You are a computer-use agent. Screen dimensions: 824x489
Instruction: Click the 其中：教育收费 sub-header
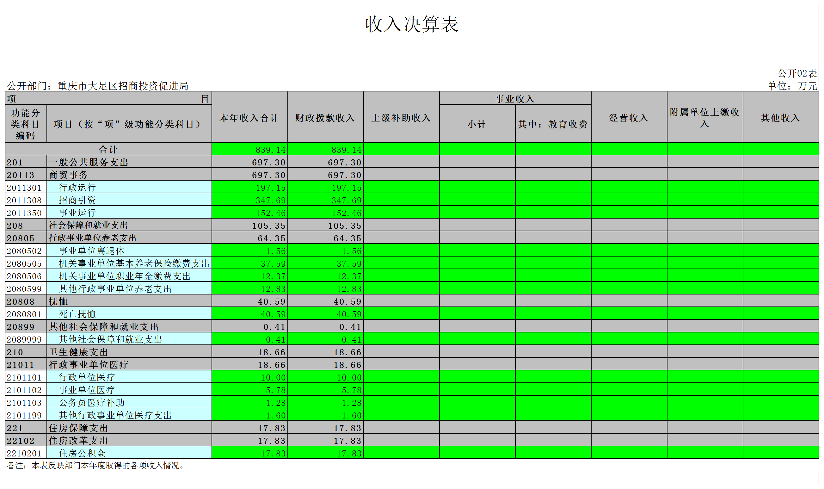click(x=553, y=124)
